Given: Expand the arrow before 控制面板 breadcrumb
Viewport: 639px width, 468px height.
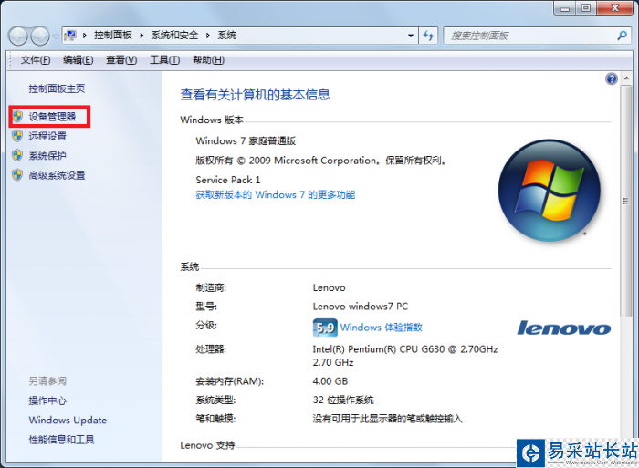Looking at the screenshot, I should (85, 36).
